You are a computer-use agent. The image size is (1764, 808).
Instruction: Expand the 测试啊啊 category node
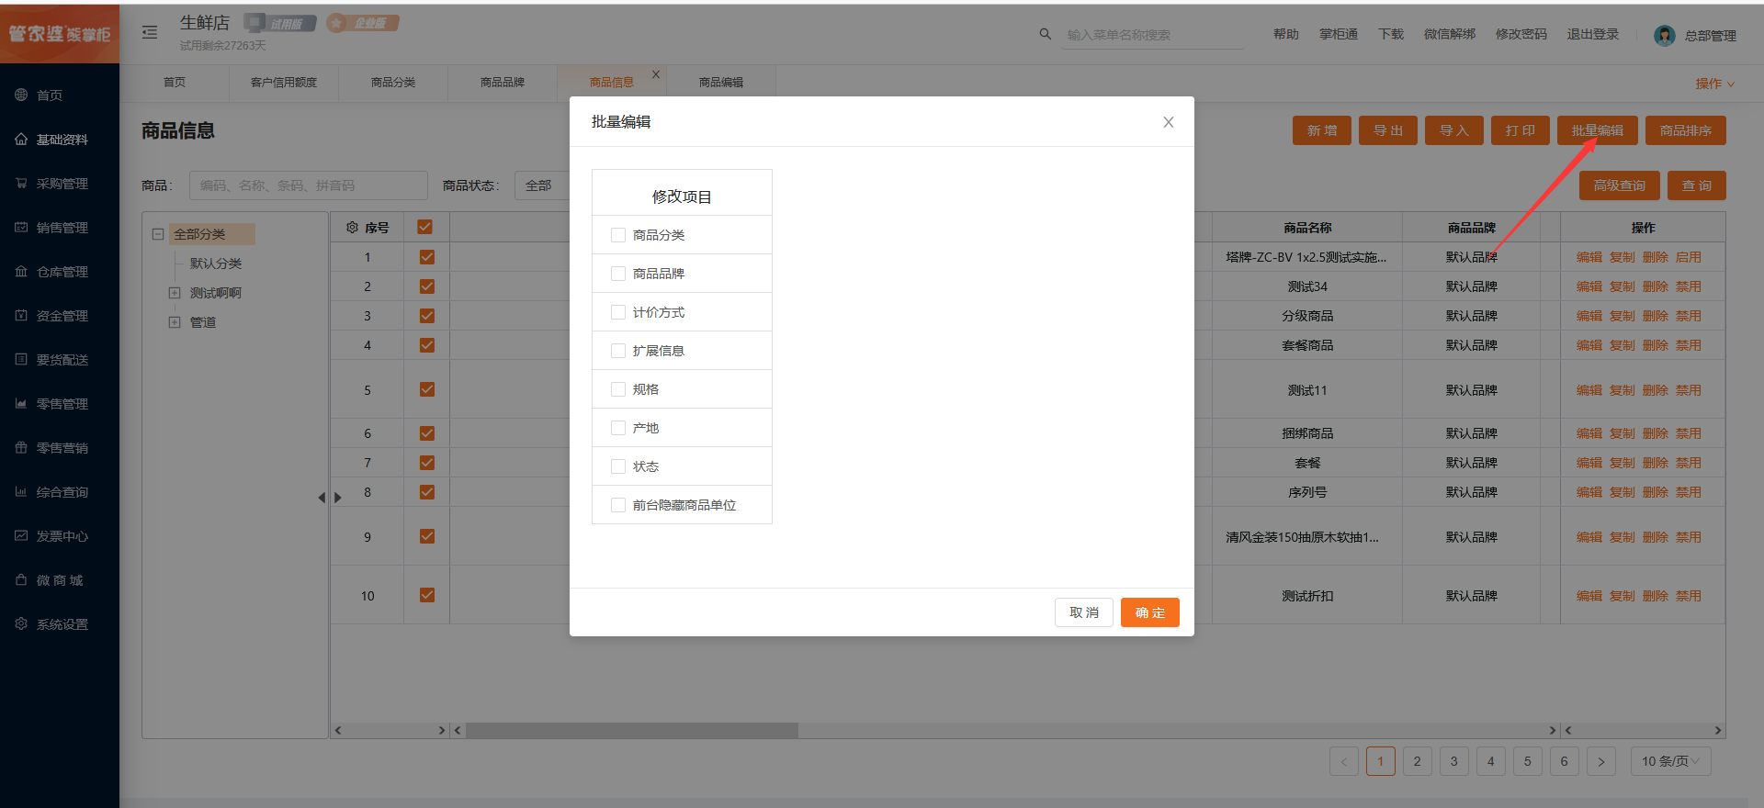175,293
